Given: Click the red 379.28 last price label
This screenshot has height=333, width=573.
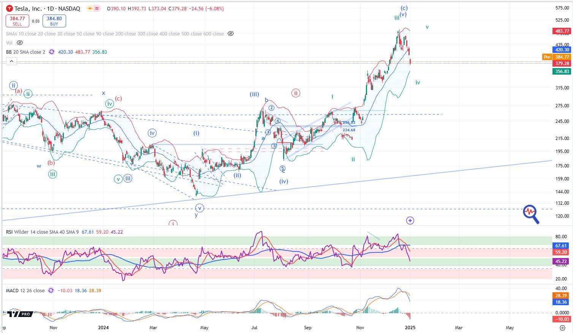Looking at the screenshot, I should [x=562, y=64].
